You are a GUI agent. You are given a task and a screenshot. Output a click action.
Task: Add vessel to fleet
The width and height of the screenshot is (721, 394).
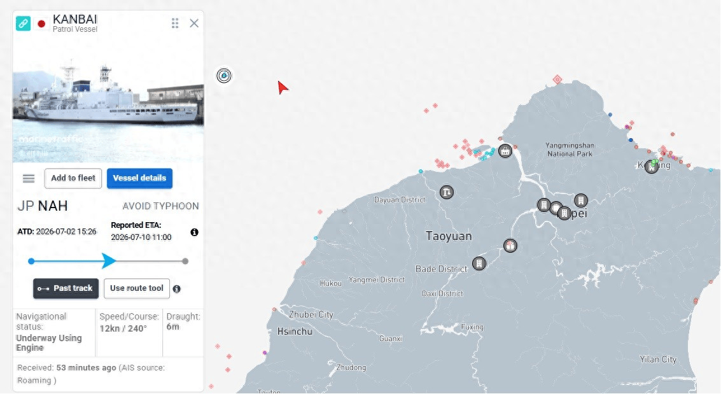[x=73, y=178]
